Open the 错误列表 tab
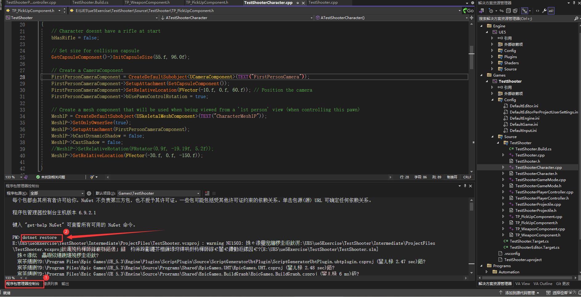 51,284
